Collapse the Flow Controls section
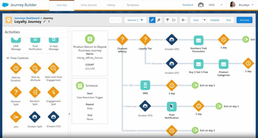This screenshot has height=138, width=258. [8, 58]
